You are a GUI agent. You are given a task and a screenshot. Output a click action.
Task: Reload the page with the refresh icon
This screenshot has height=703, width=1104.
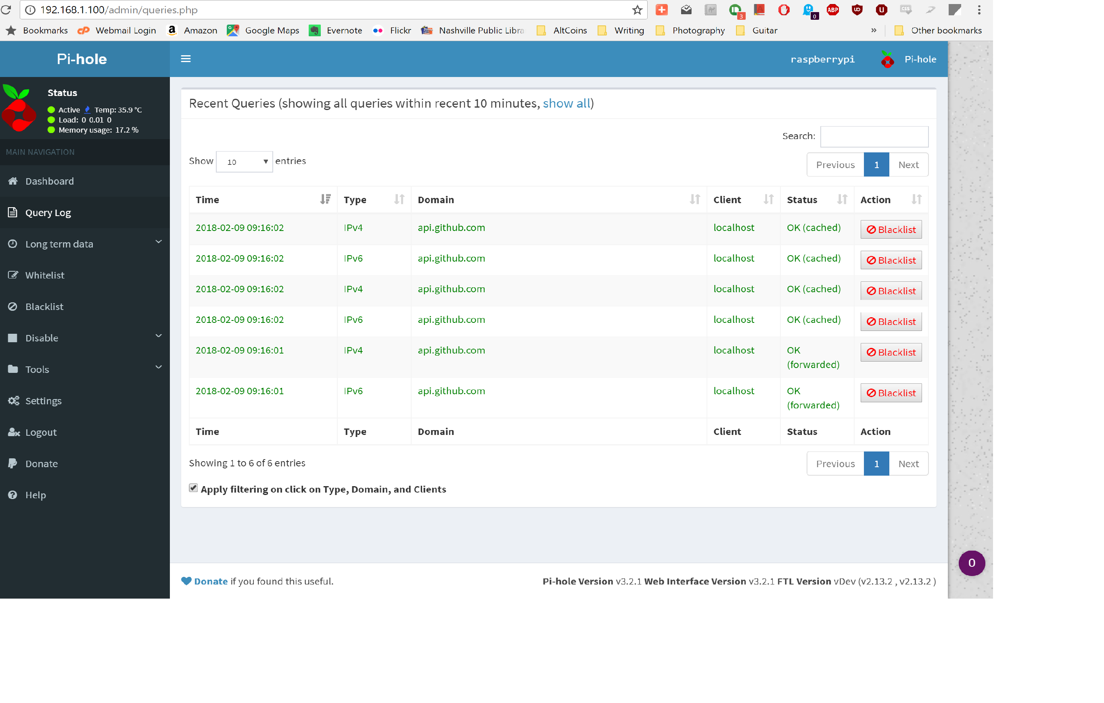6,10
